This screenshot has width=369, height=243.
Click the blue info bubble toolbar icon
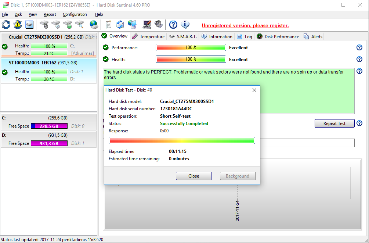click(185, 25)
